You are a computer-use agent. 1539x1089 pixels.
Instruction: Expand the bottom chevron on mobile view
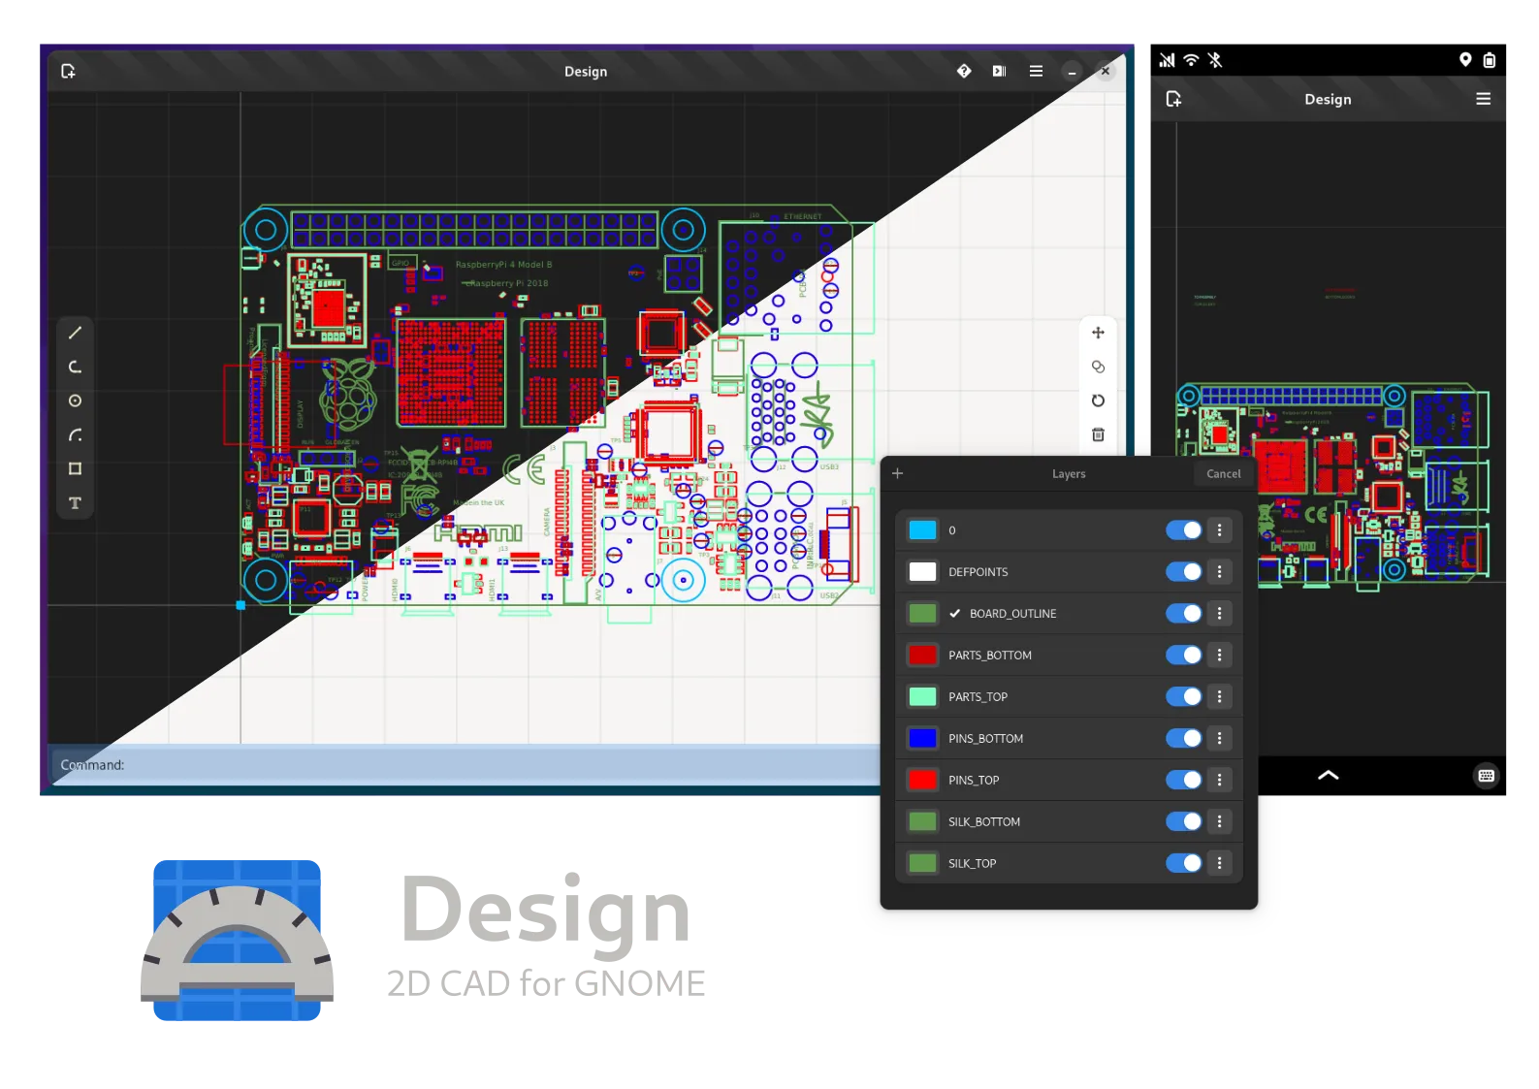(x=1328, y=775)
